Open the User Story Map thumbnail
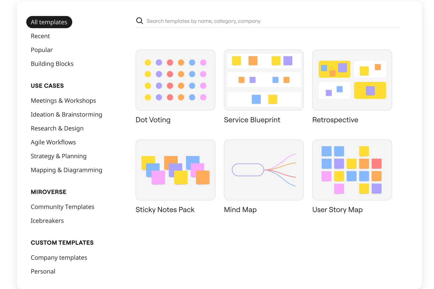This screenshot has width=434, height=289. tap(352, 170)
